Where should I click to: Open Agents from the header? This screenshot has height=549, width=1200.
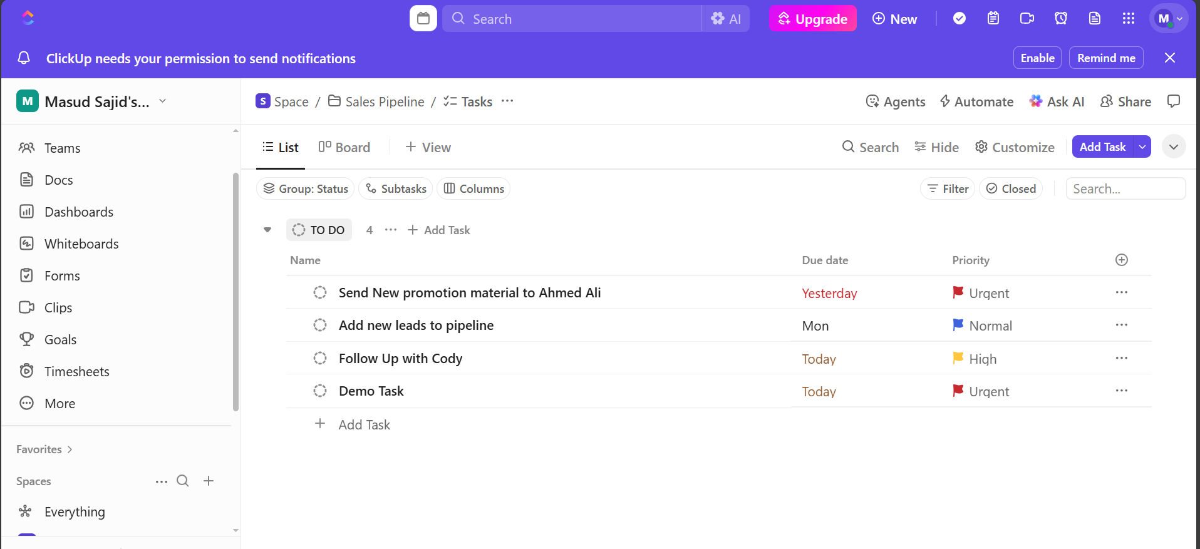click(x=896, y=101)
